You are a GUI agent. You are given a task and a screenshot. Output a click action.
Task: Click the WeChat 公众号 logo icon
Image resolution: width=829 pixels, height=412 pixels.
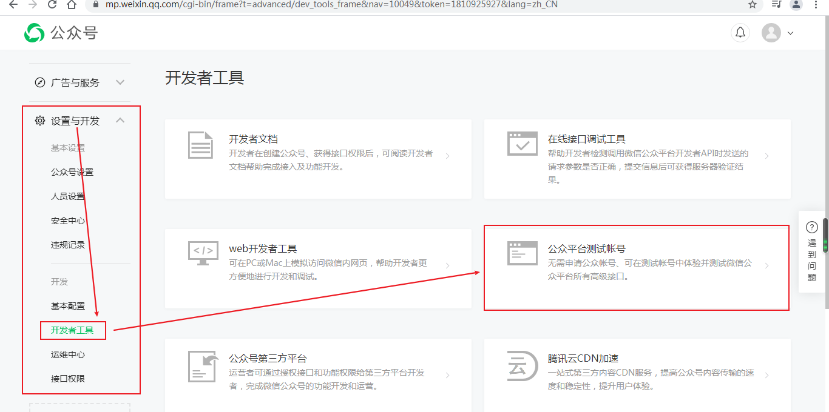click(x=34, y=33)
